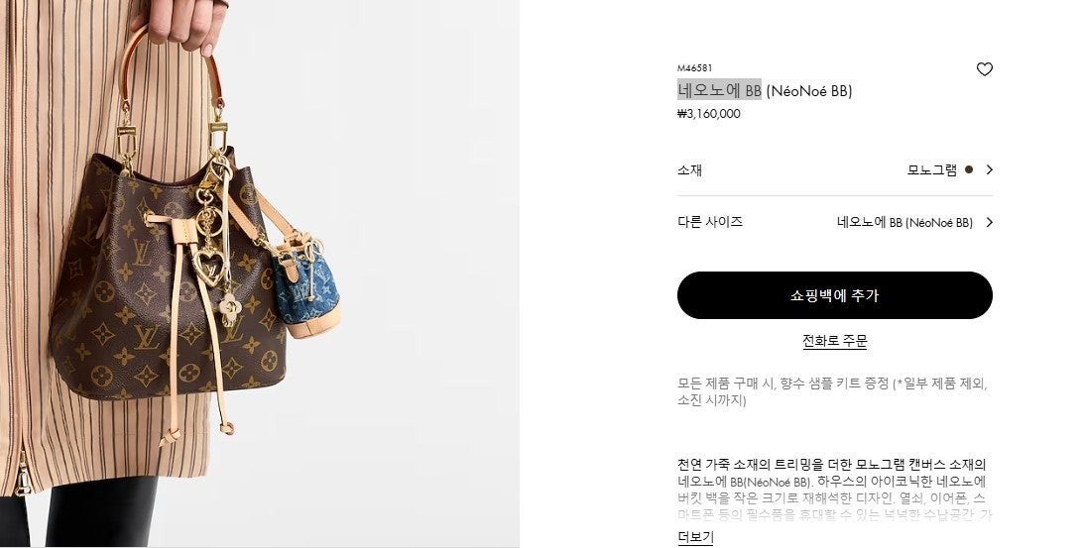Click the price ₩3,160,000
The height and width of the screenshot is (548, 1083).
(x=709, y=114)
